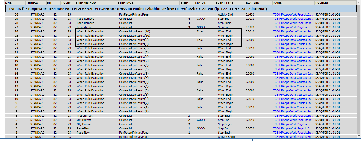The image size is (361, 147).
Task: Open the NAME link on line 1
Action: (x=293, y=137)
